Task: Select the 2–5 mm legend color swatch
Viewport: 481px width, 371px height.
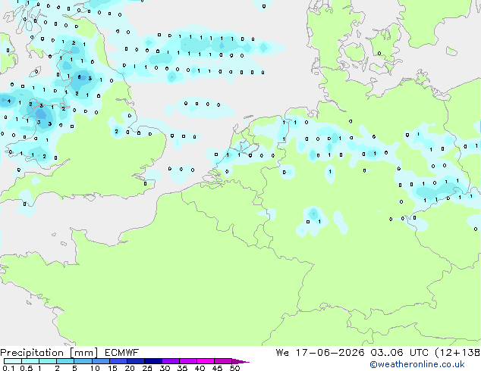Action: [x=65, y=361]
